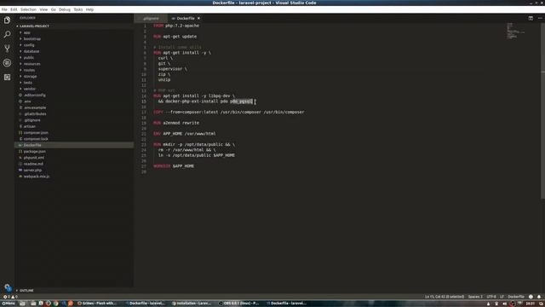
Task: Click errors and warnings count in status bar
Action: click(10, 297)
